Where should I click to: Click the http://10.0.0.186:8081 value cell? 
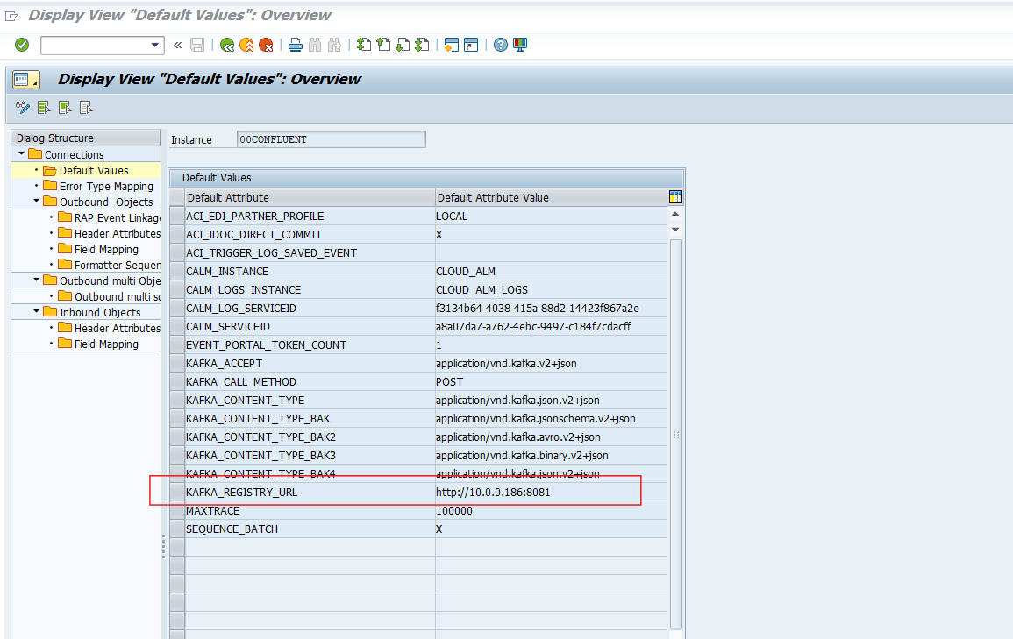[x=551, y=492]
